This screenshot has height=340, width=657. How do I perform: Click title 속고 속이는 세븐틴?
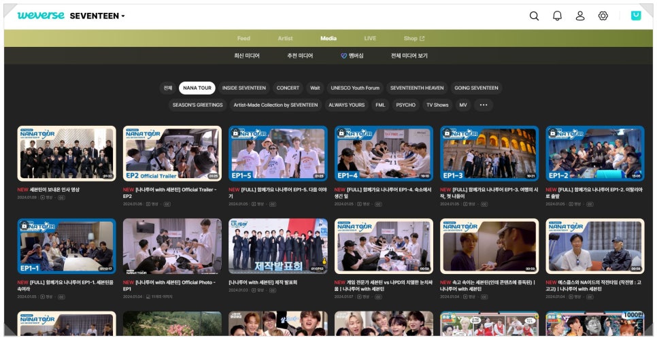[488, 286]
